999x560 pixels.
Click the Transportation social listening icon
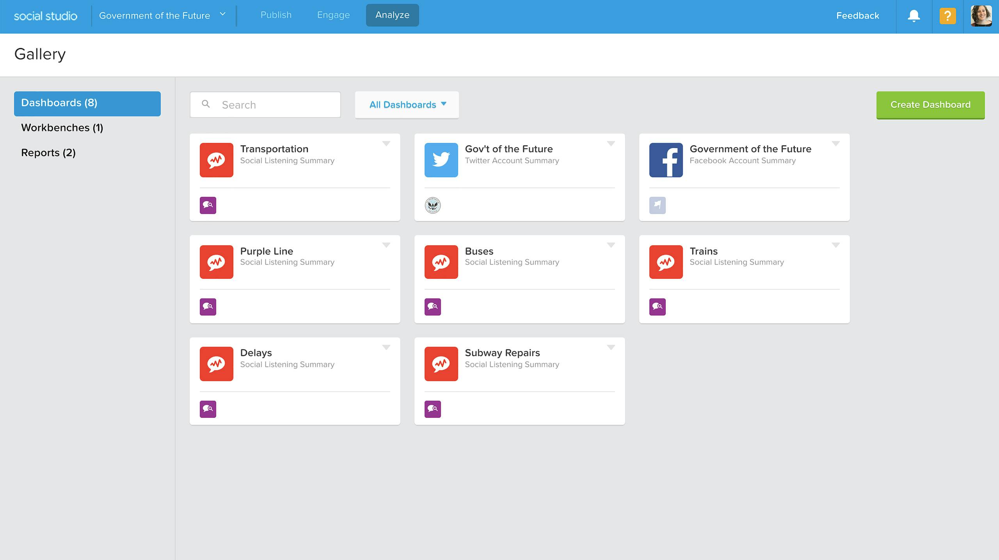(x=217, y=160)
